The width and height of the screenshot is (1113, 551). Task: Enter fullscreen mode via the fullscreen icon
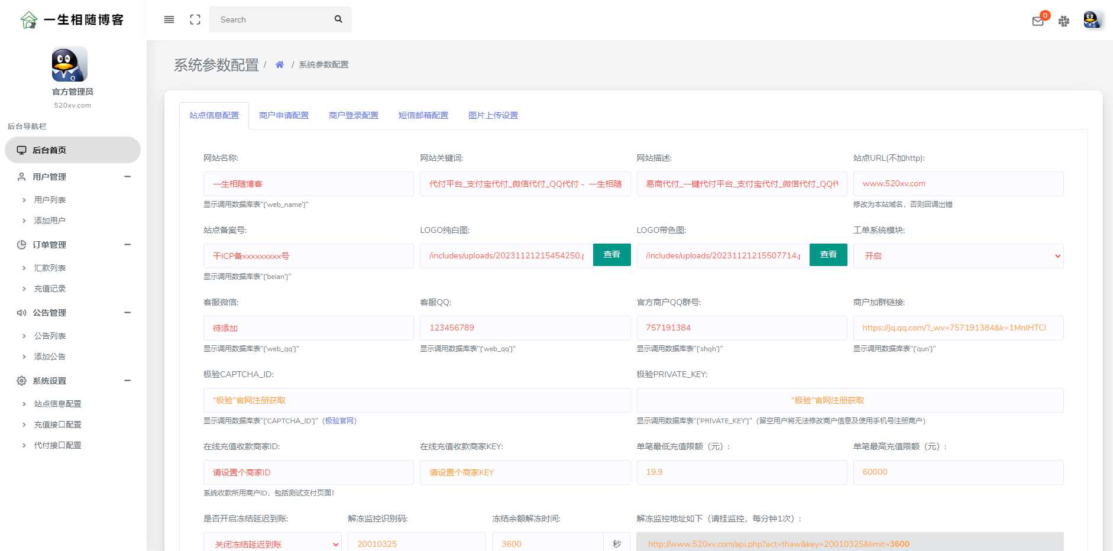pos(195,19)
